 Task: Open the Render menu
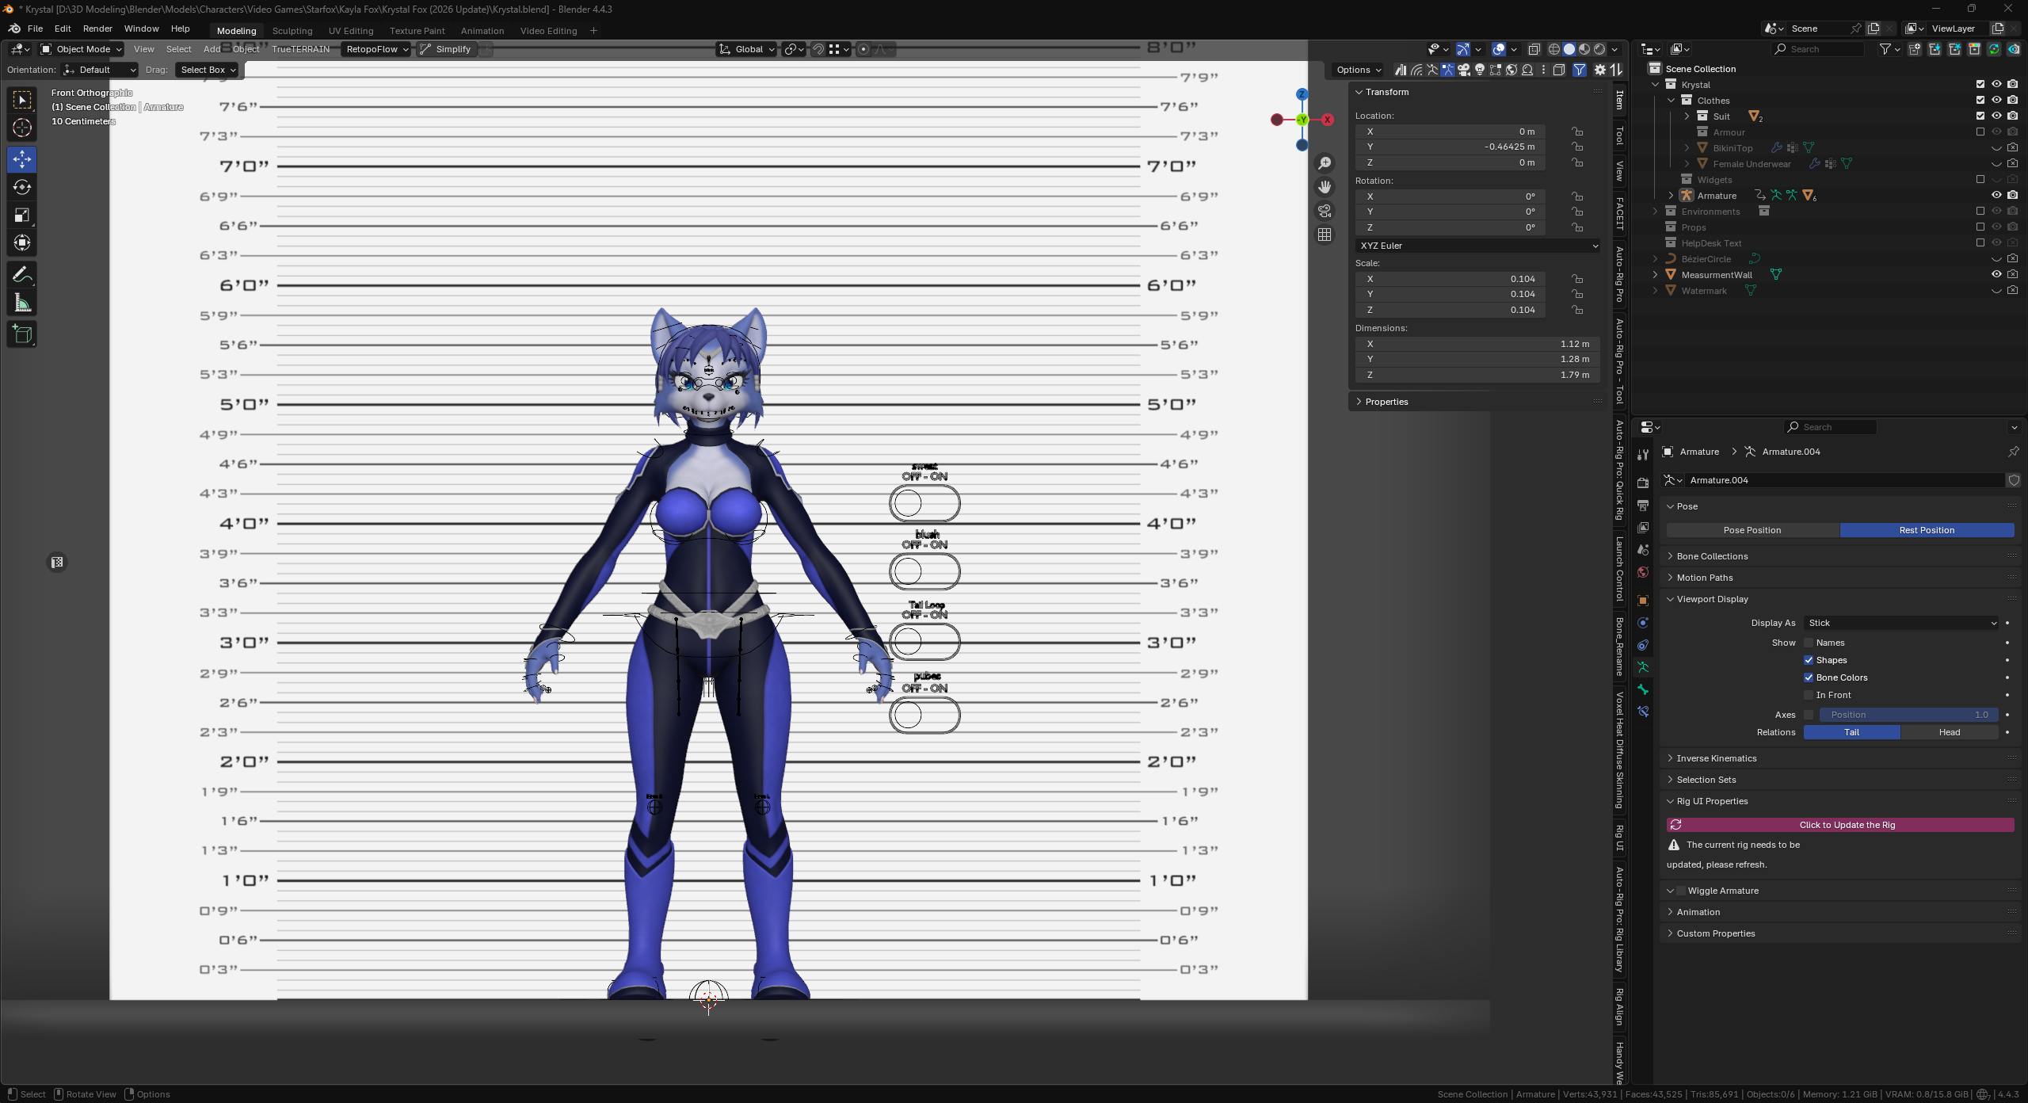(x=97, y=29)
